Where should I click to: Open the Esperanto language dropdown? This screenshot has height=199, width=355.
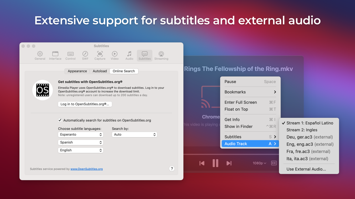point(81,135)
